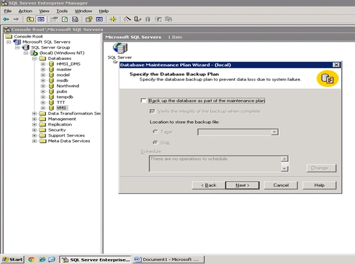Select the Support Services tree item

[66, 136]
